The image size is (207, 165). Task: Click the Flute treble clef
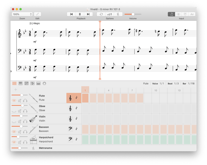coord(70,98)
